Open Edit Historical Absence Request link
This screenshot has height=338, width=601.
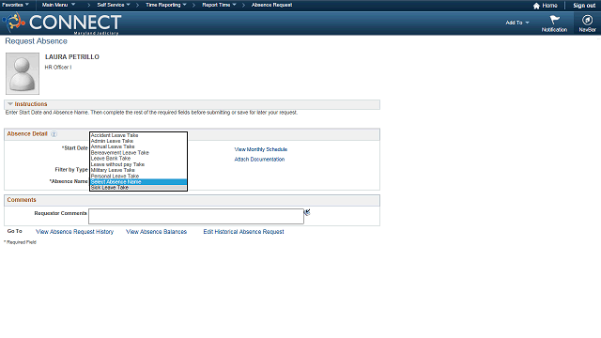pos(244,232)
